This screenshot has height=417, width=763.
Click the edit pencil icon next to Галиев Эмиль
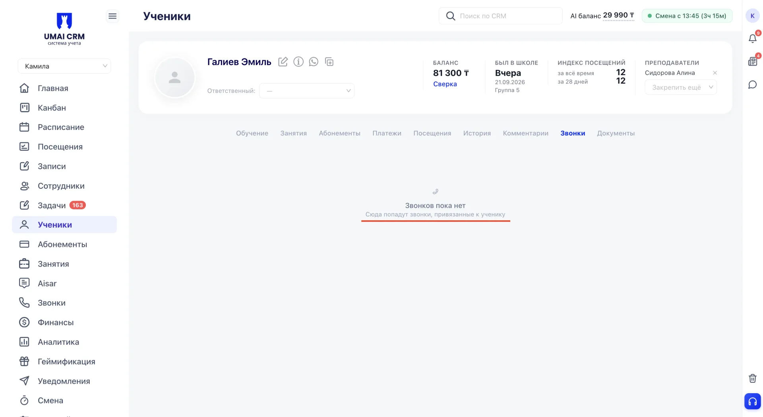pyautogui.click(x=283, y=62)
